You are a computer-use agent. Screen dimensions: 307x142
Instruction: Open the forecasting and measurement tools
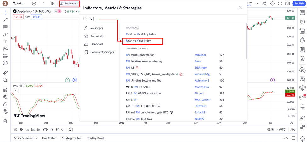5,56
